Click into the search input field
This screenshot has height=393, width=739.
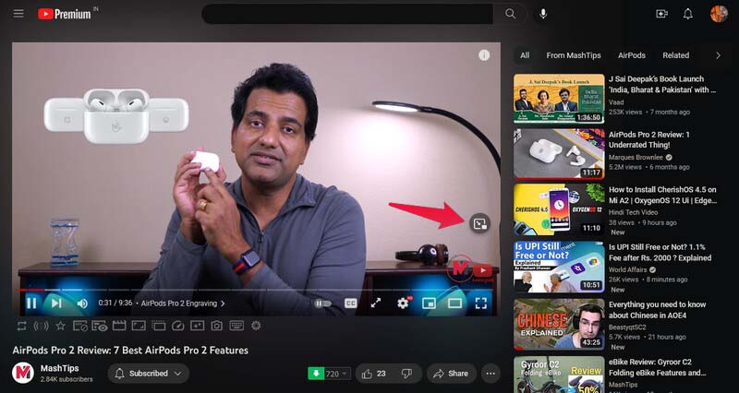(348, 14)
